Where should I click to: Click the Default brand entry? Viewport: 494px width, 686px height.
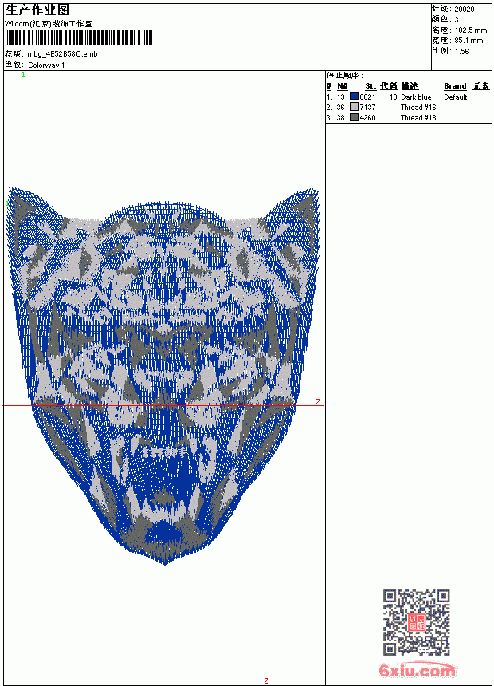(456, 97)
